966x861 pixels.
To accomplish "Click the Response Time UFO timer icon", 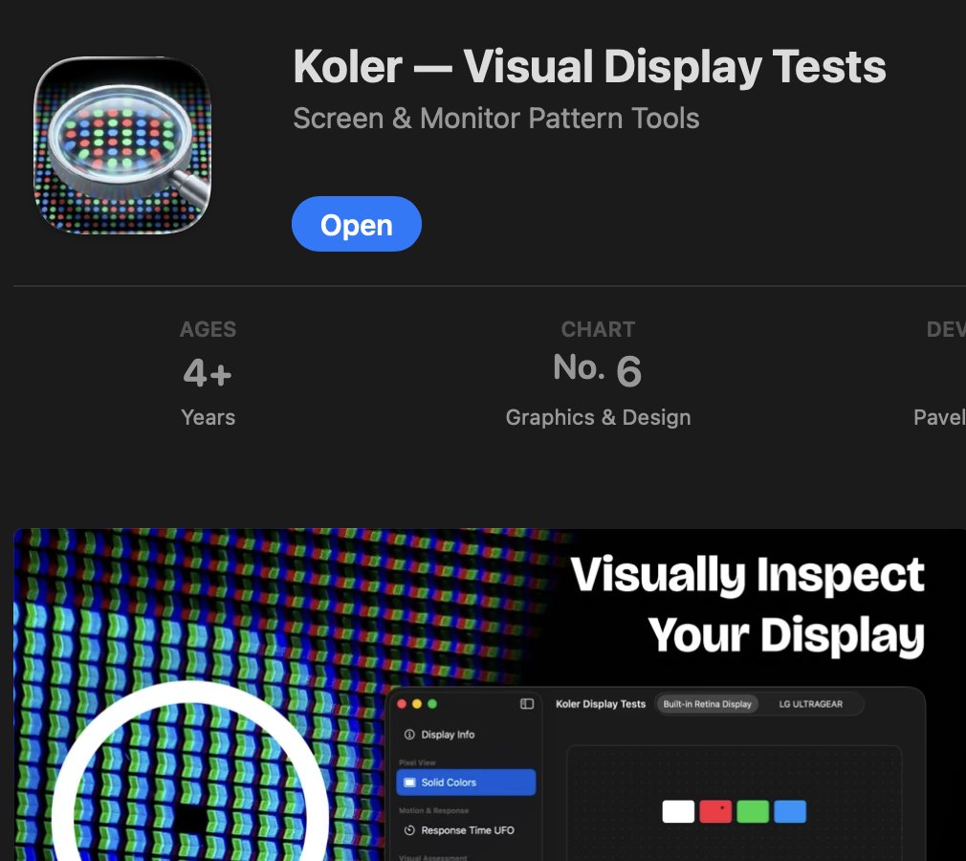I will point(409,830).
